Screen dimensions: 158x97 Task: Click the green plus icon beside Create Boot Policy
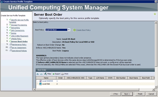[x=74, y=30]
